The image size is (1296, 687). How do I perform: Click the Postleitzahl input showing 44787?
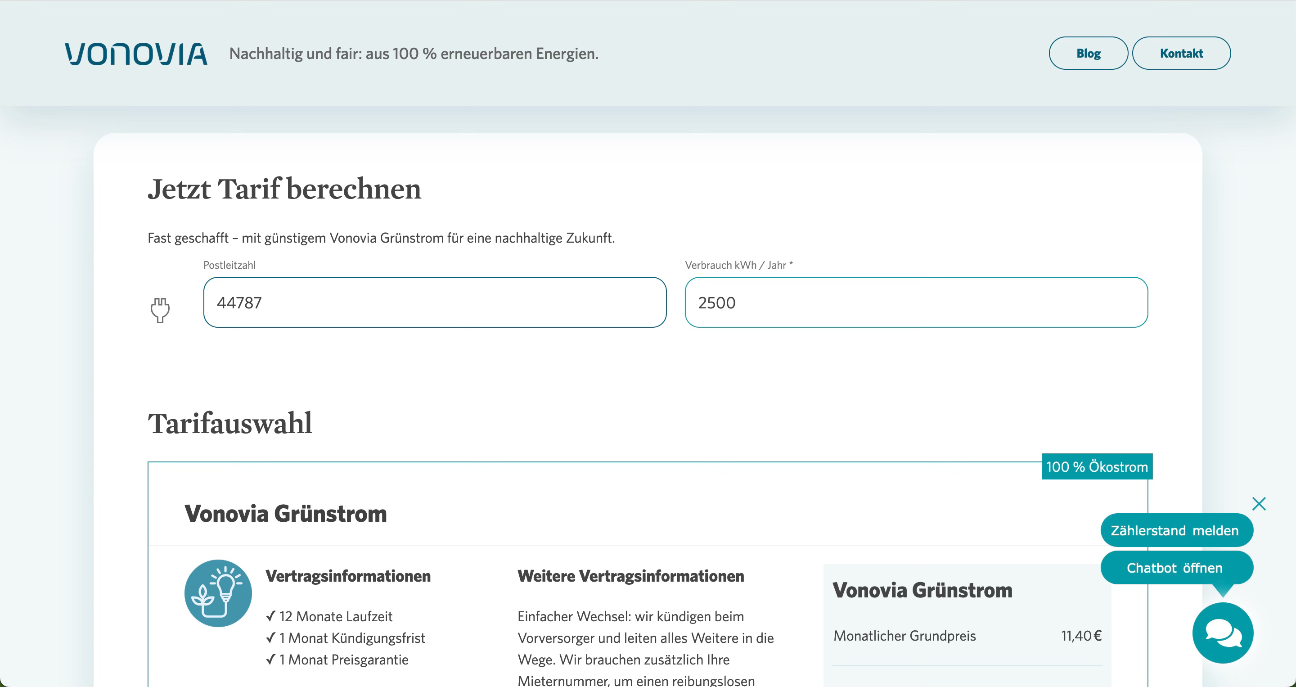(x=434, y=302)
